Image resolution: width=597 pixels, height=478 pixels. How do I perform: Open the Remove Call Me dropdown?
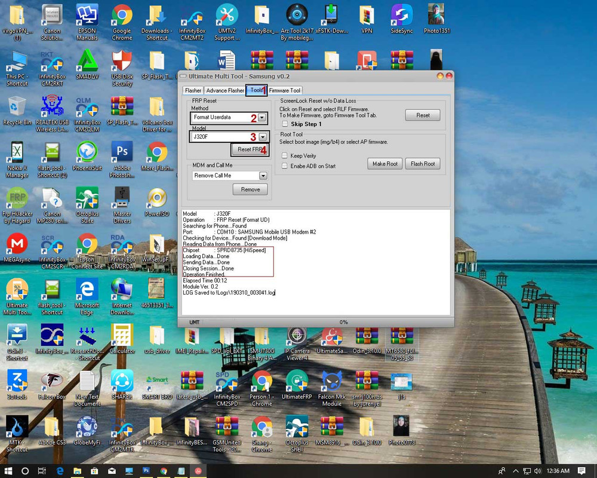[263, 176]
